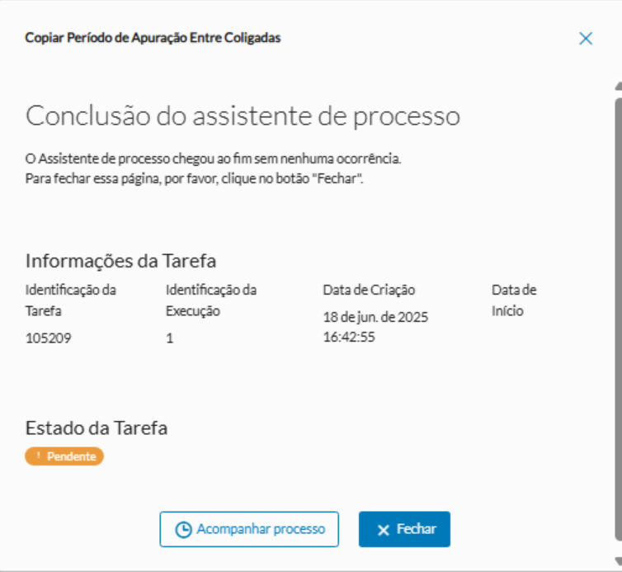Close the dialog with the top-right X icon
622x572 pixels.
[586, 39]
